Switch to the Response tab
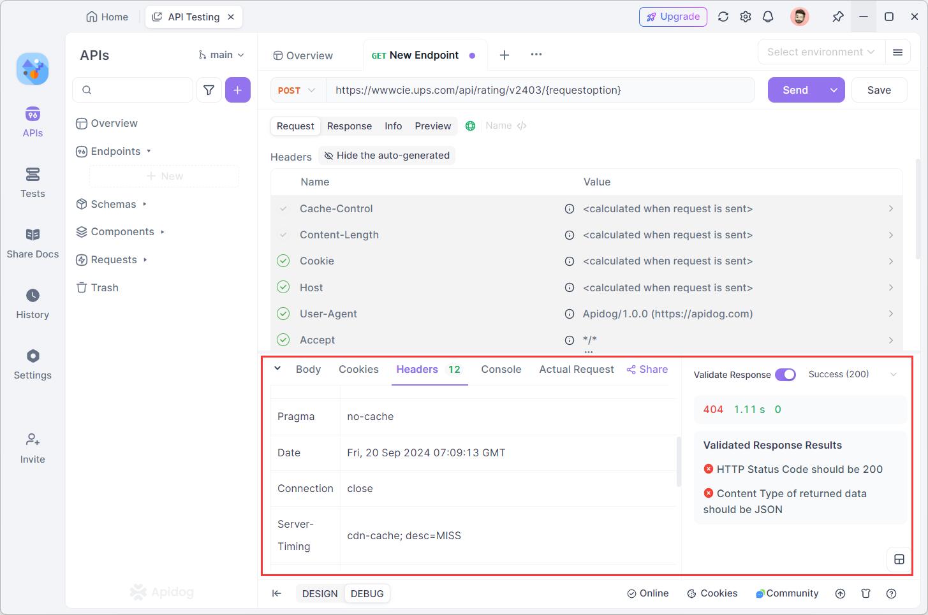 (350, 126)
